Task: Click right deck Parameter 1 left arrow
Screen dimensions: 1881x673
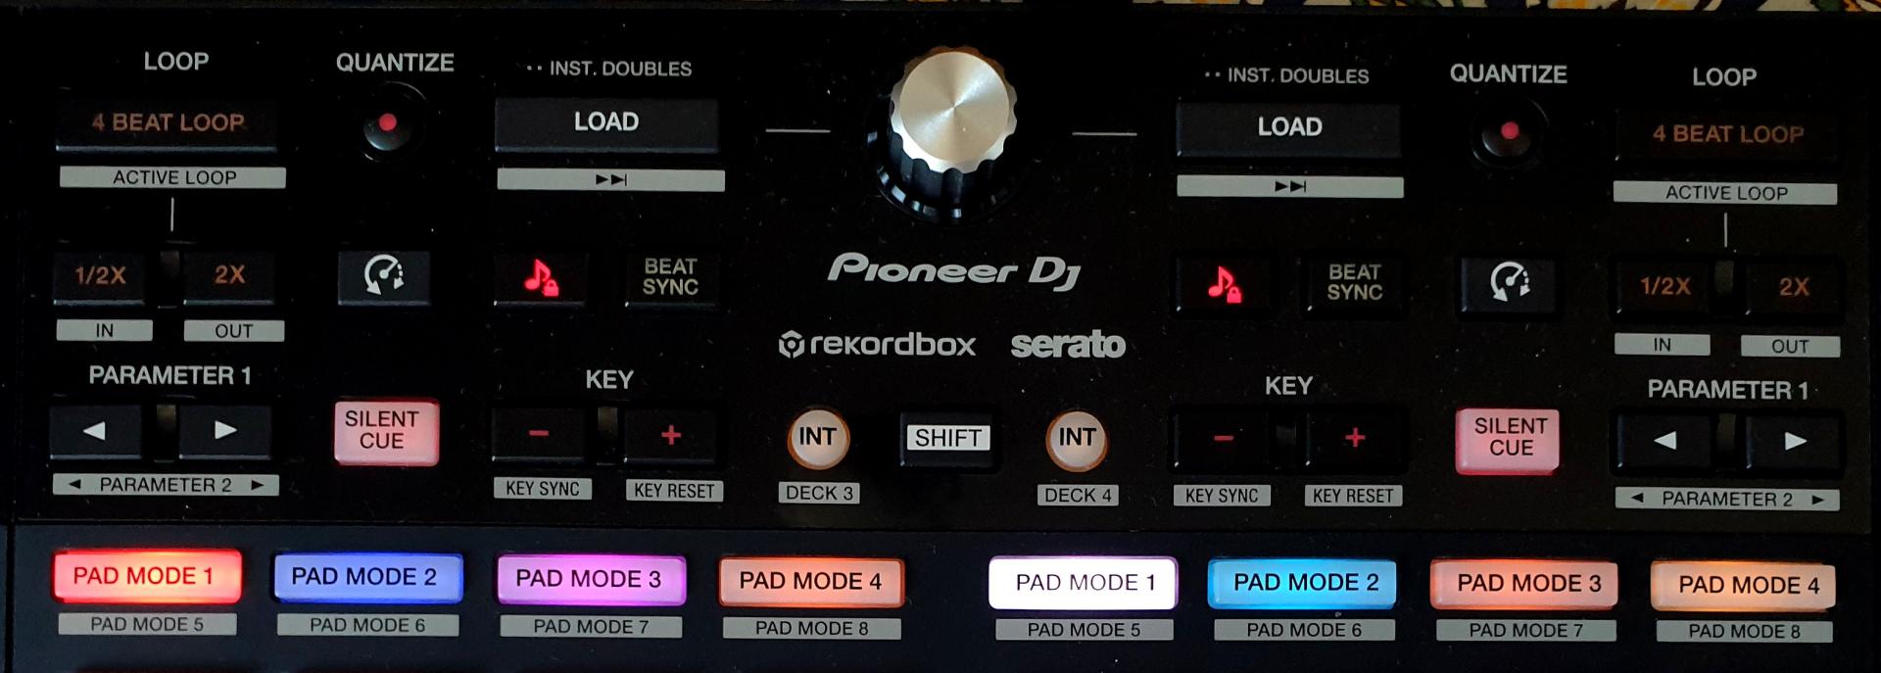Action: coord(1664,441)
